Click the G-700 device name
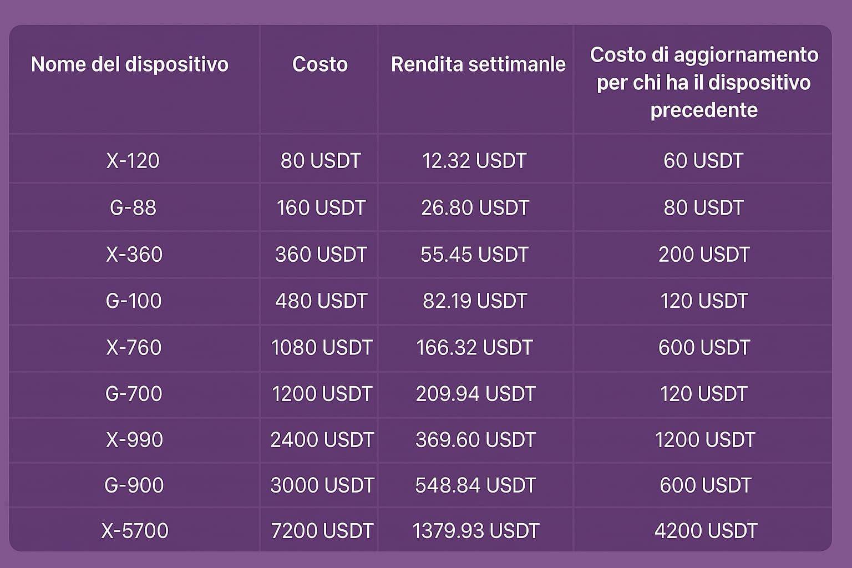 pyautogui.click(x=133, y=394)
